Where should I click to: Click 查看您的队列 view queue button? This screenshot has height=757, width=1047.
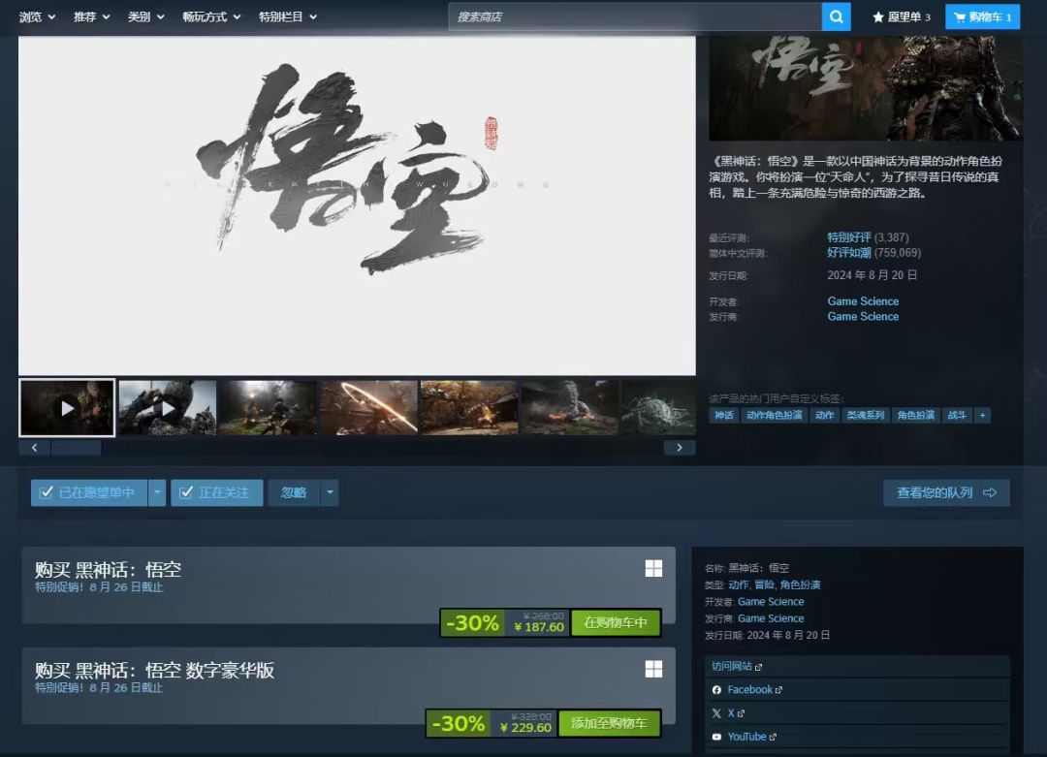pos(946,492)
